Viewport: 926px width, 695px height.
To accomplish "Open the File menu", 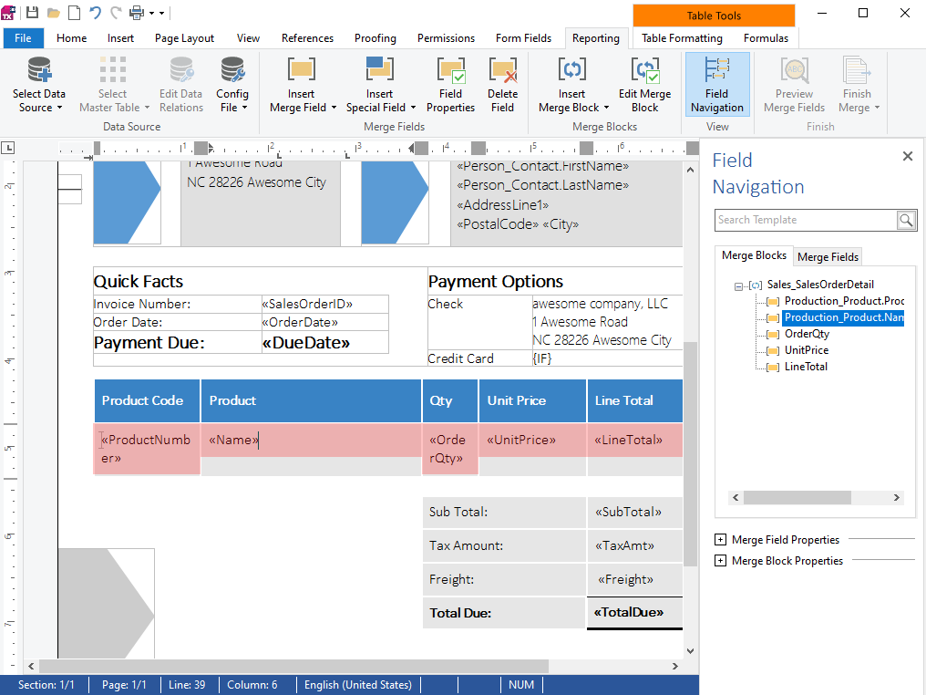I will coord(23,38).
